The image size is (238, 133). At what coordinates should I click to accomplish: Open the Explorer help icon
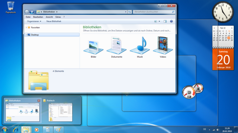click(171, 21)
